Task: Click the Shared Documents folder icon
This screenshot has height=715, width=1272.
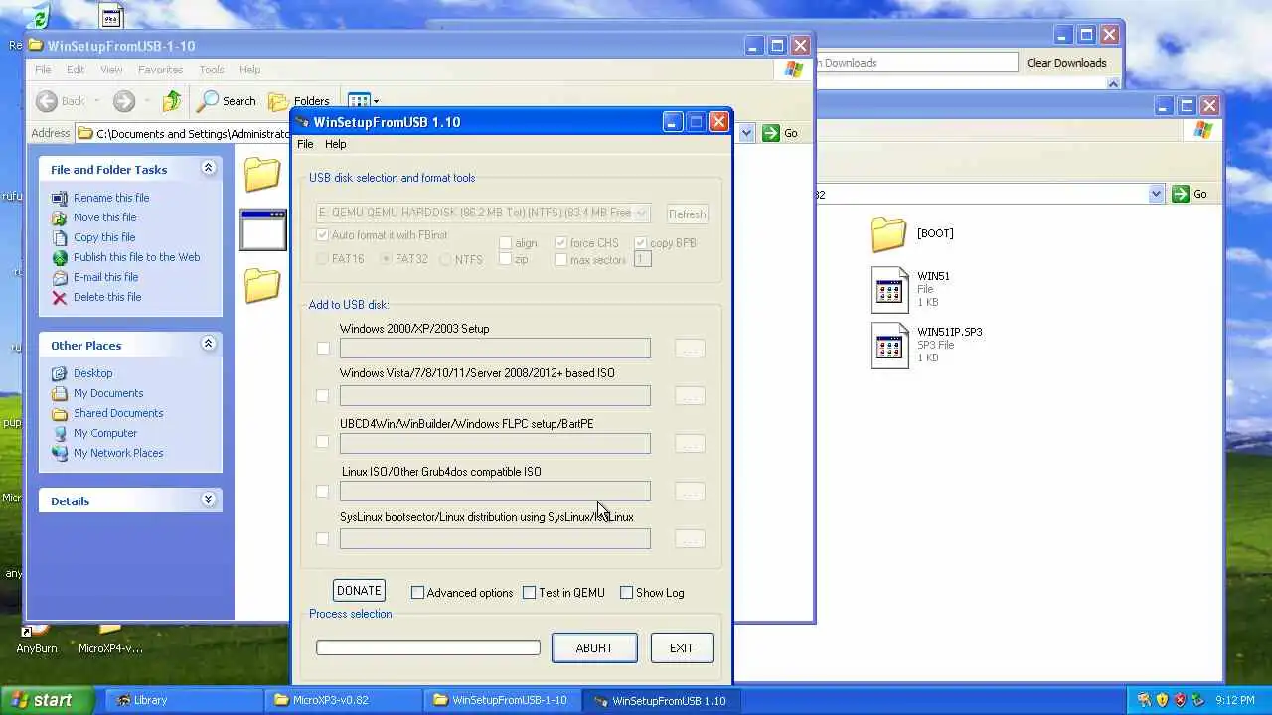Action: tap(60, 413)
